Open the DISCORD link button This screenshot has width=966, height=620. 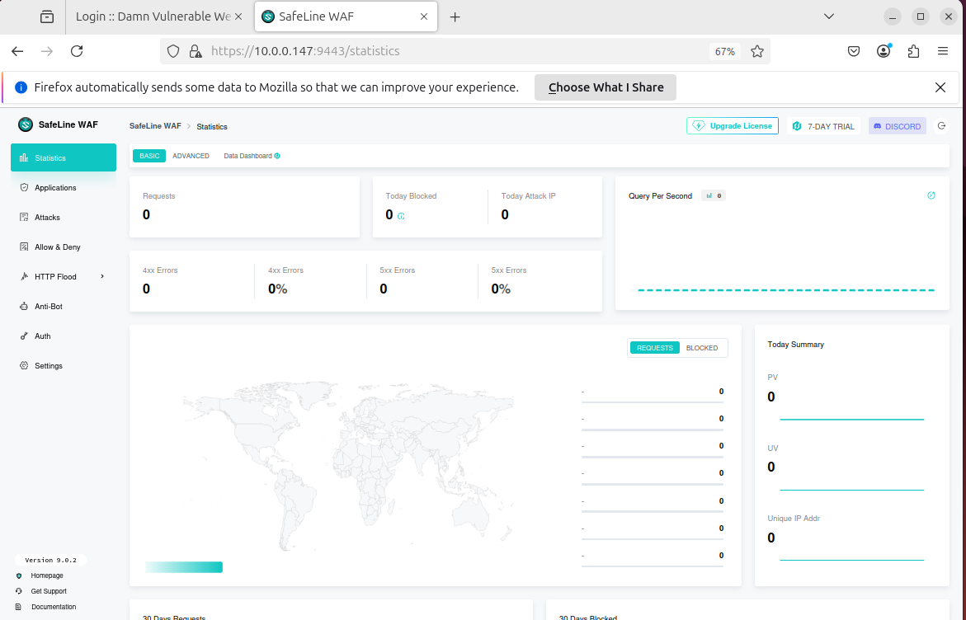897,126
